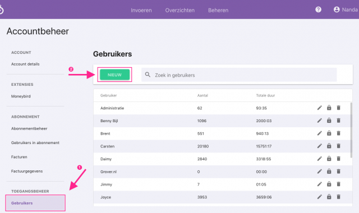Open the Moneybird extension page
Image resolution: width=359 pixels, height=213 pixels.
pyautogui.click(x=21, y=96)
